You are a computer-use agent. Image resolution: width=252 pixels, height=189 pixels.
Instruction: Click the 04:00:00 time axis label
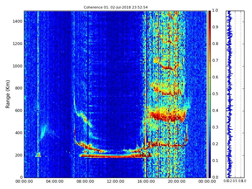click(x=54, y=181)
